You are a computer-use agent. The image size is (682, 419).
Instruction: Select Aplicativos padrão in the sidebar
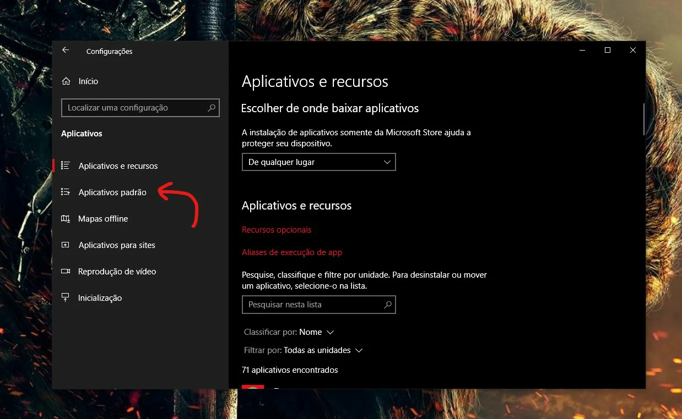[x=140, y=192]
